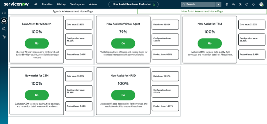Screen dimensions: 267x124
Task: Click the Virtual Agent card description text
Action: tap(124, 53)
